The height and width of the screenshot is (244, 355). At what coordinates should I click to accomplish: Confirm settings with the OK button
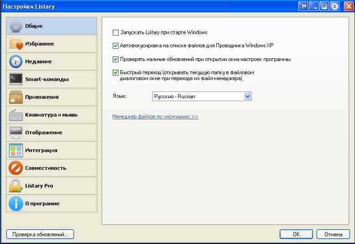[x=296, y=234]
